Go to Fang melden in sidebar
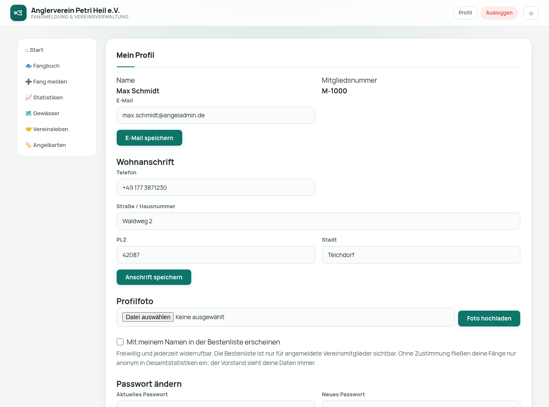Image resolution: width=549 pixels, height=407 pixels. tap(57, 82)
